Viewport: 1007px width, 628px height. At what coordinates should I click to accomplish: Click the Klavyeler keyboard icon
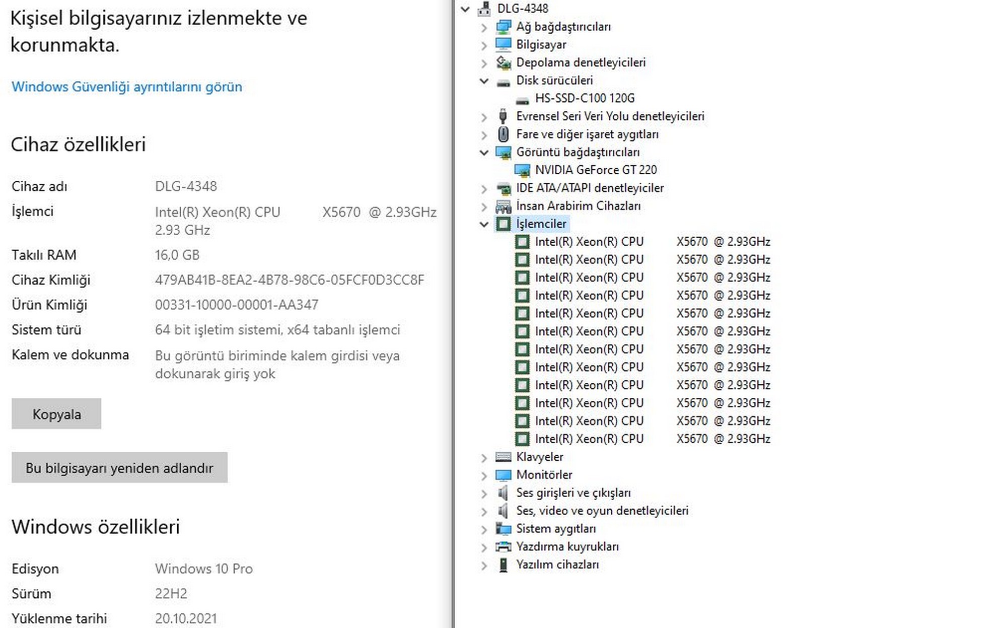503,457
